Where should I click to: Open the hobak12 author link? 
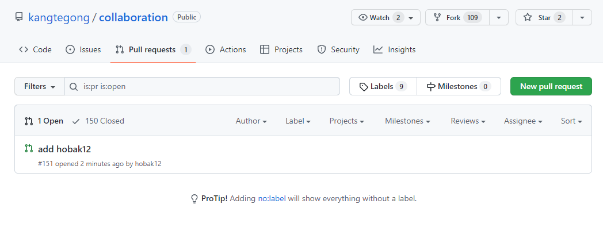coord(148,164)
